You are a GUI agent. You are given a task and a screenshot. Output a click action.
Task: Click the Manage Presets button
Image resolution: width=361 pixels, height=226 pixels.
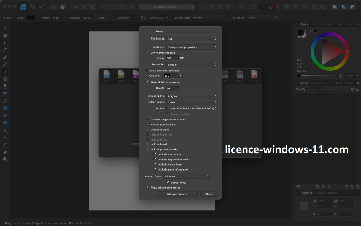(x=177, y=194)
